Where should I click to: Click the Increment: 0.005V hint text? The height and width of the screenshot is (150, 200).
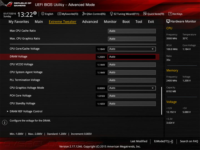pyautogui.click(x=81, y=134)
